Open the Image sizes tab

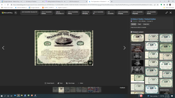(x=146, y=24)
